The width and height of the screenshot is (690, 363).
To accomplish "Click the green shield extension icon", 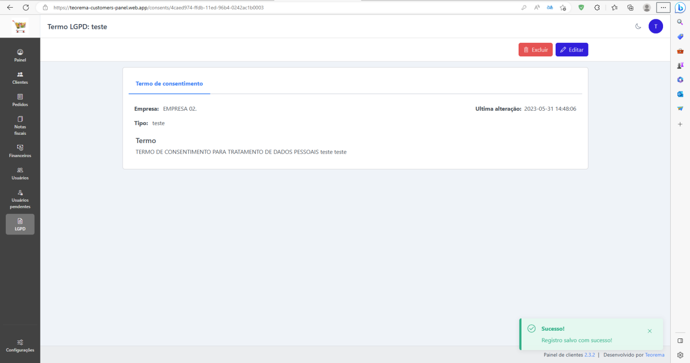I will click(581, 7).
